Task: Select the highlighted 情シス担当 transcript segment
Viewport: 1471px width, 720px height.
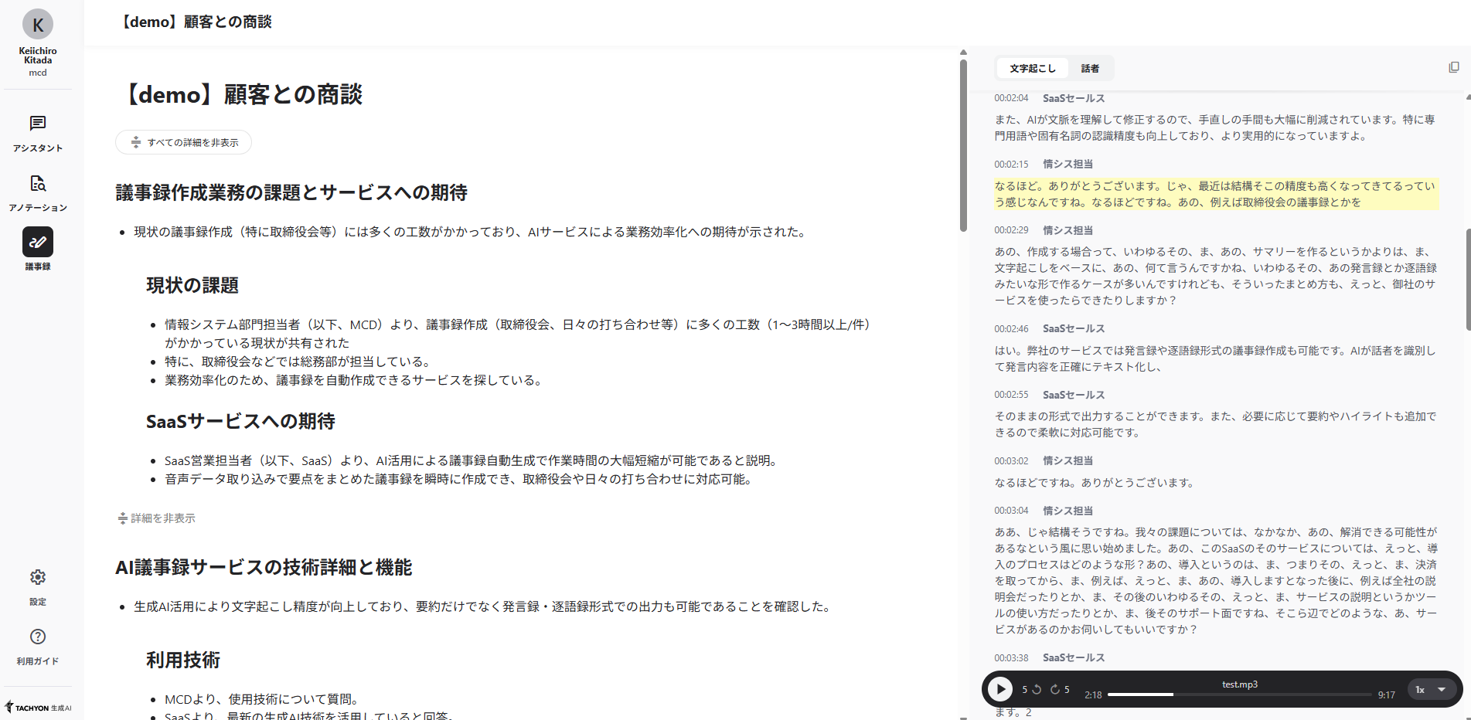Action: click(x=1215, y=192)
